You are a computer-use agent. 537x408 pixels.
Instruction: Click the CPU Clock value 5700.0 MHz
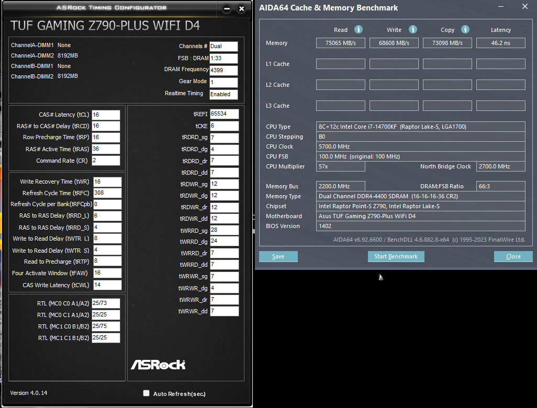pyautogui.click(x=334, y=146)
